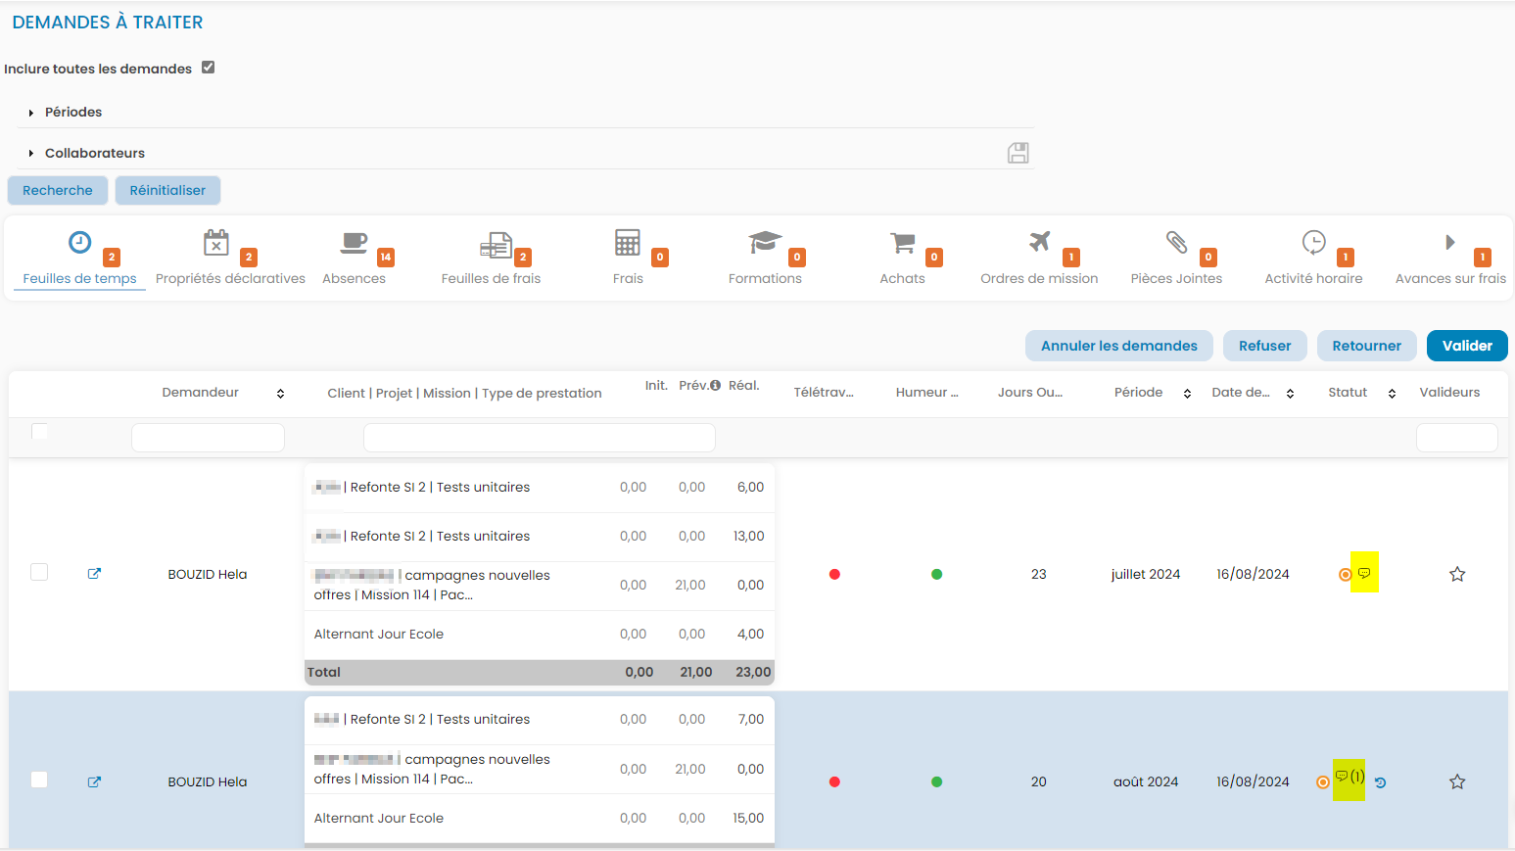Open comment bubble with (1) in août row
This screenshot has width=1515, height=851.
1348,777
